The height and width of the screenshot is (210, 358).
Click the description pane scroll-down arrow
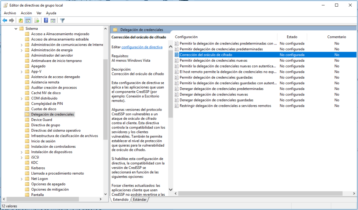[171, 189]
